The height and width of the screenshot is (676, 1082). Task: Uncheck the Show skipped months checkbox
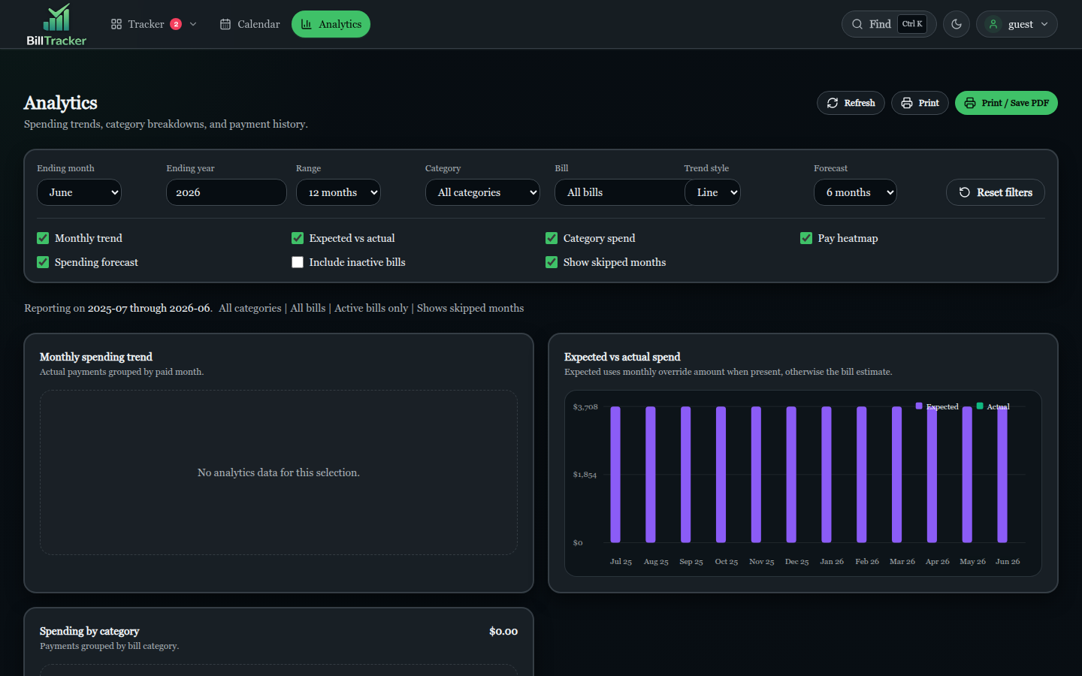click(x=552, y=262)
